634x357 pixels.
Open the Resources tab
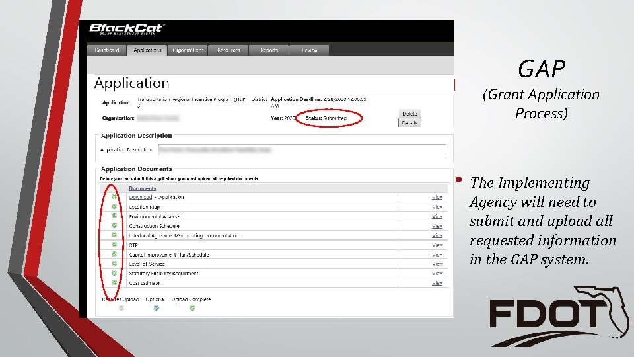(x=229, y=50)
